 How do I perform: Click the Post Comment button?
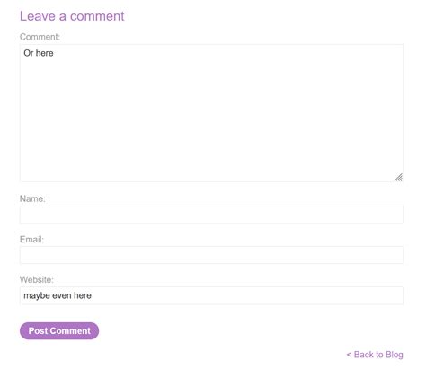click(x=59, y=330)
